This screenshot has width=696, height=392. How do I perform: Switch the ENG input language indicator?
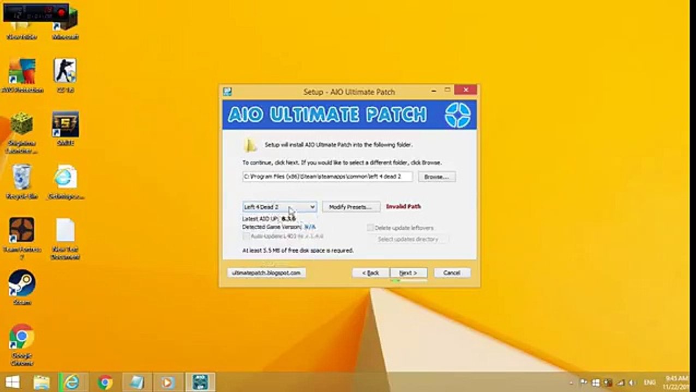click(650, 383)
